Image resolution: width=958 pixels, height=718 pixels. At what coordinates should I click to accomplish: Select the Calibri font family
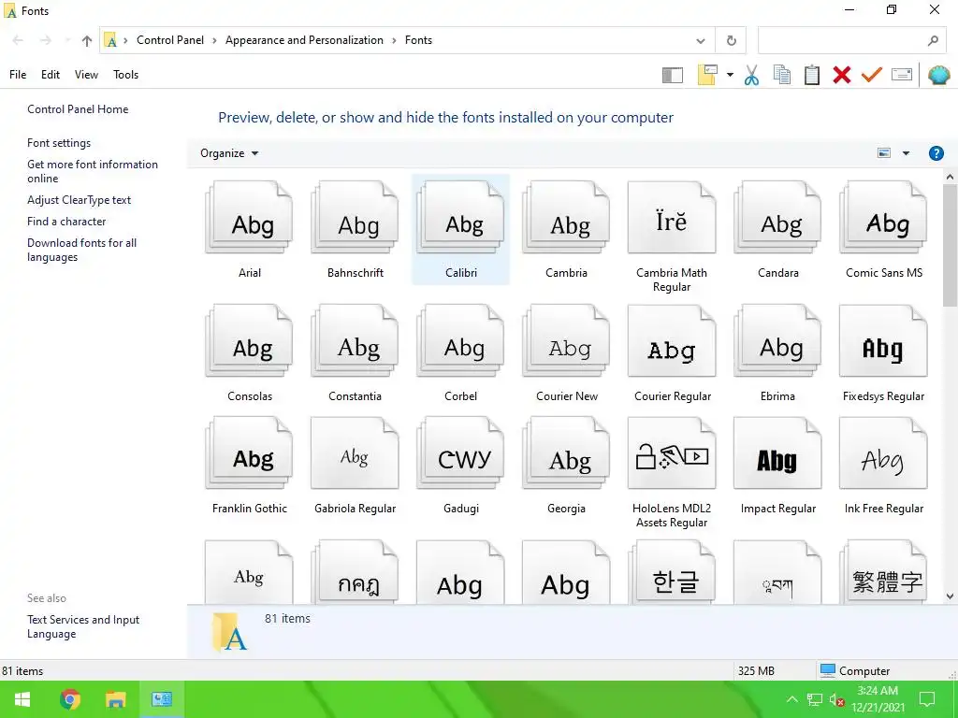pyautogui.click(x=460, y=230)
